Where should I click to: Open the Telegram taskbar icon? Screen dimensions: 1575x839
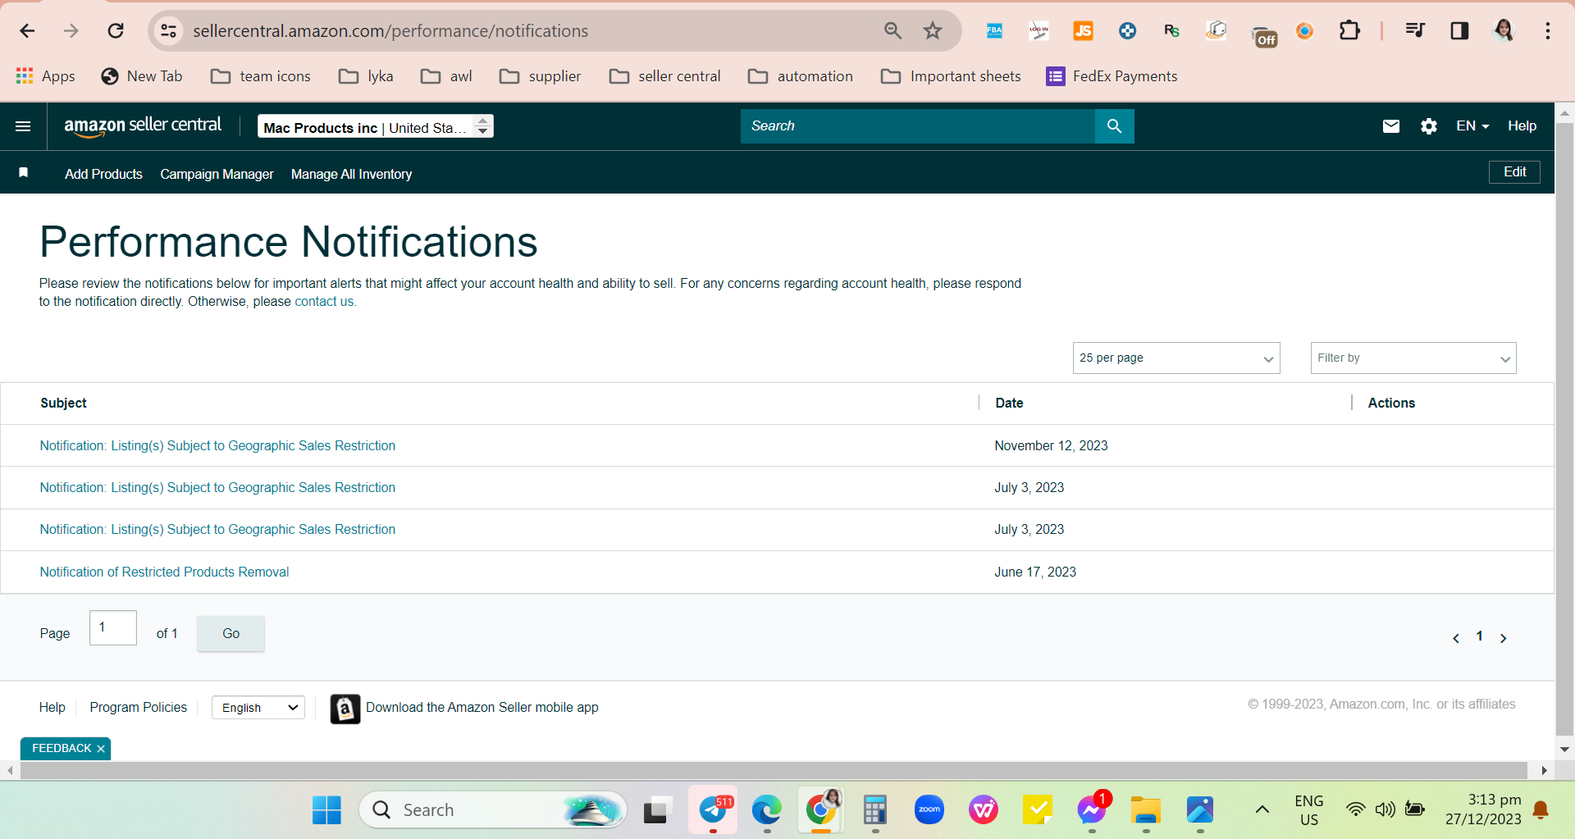coord(713,810)
